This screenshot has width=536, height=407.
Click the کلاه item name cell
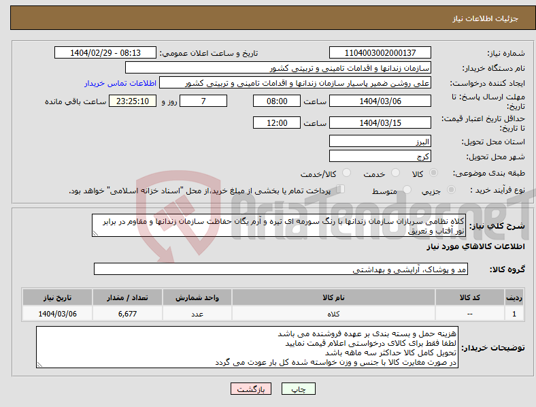tap(333, 314)
